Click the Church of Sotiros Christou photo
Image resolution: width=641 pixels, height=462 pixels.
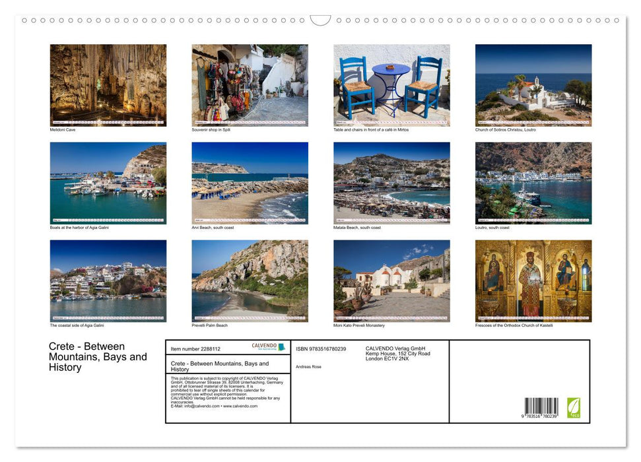(533, 85)
